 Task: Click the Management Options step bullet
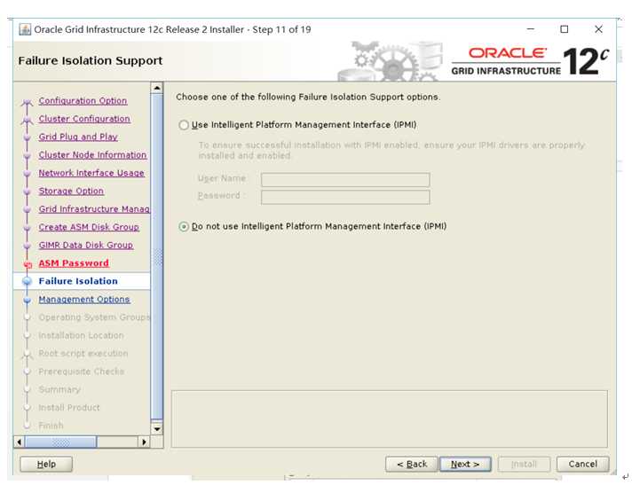click(27, 301)
